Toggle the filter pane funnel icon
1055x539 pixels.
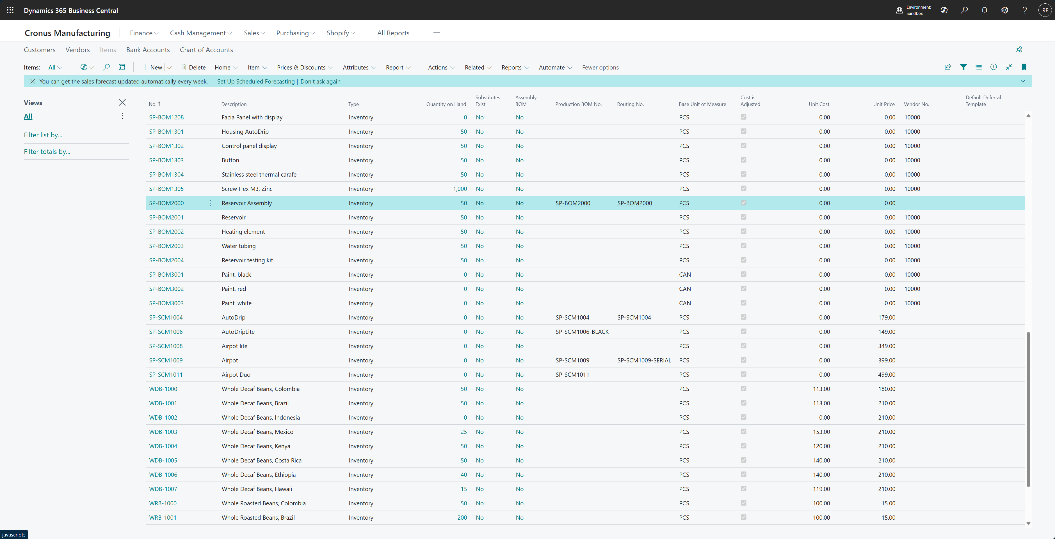963,67
